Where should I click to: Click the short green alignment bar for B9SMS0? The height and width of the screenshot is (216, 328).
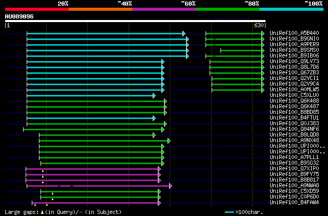pyautogui.click(x=242, y=50)
